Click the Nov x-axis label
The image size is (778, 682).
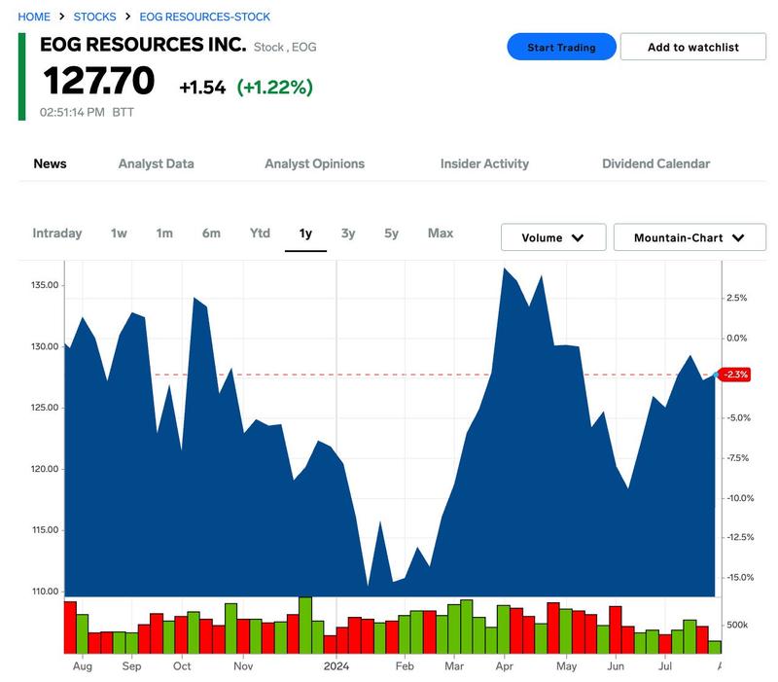click(x=243, y=666)
